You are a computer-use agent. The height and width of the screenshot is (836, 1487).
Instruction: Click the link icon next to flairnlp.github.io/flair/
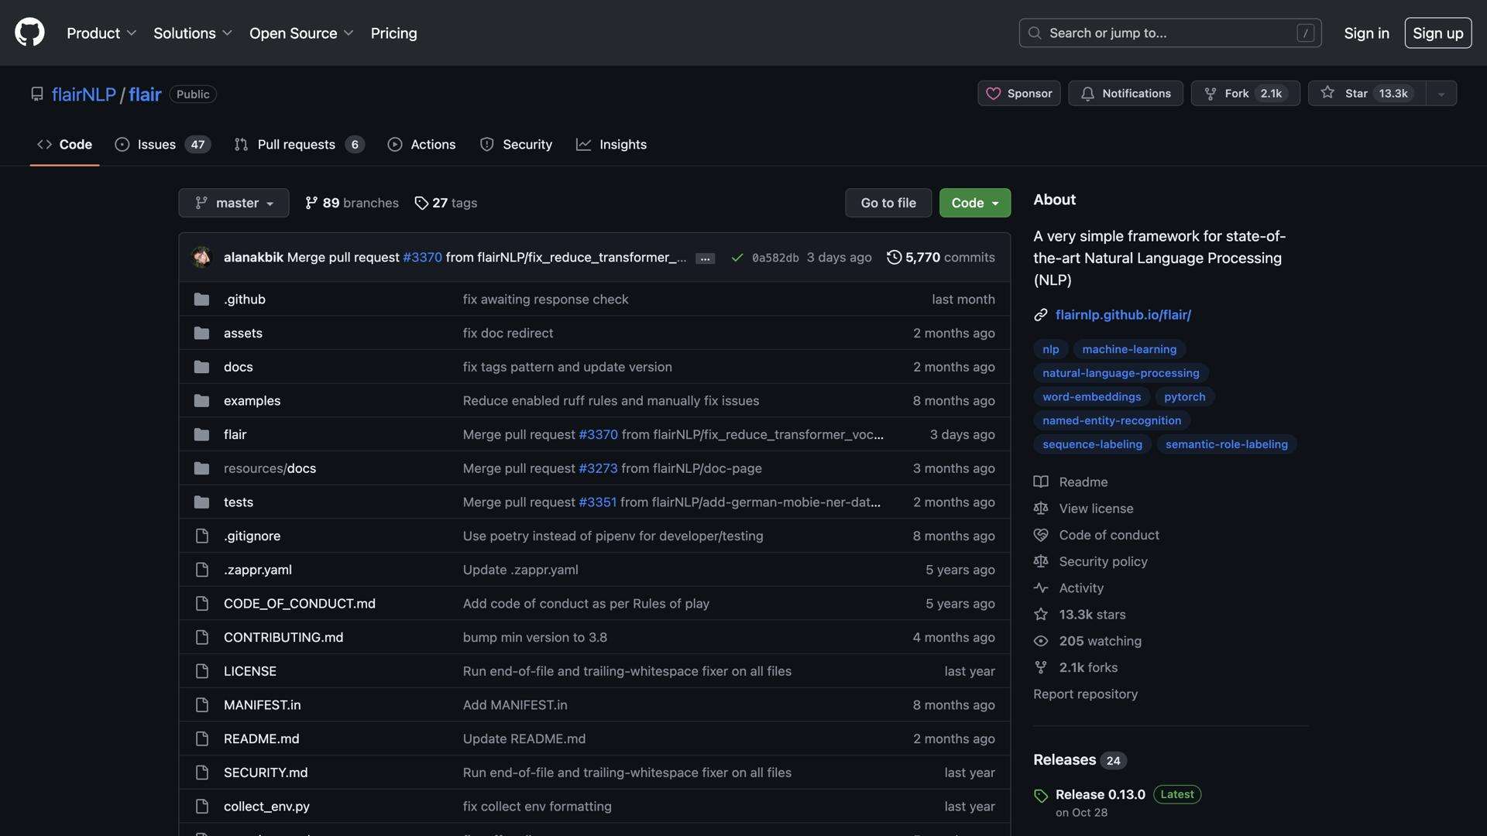pos(1040,314)
